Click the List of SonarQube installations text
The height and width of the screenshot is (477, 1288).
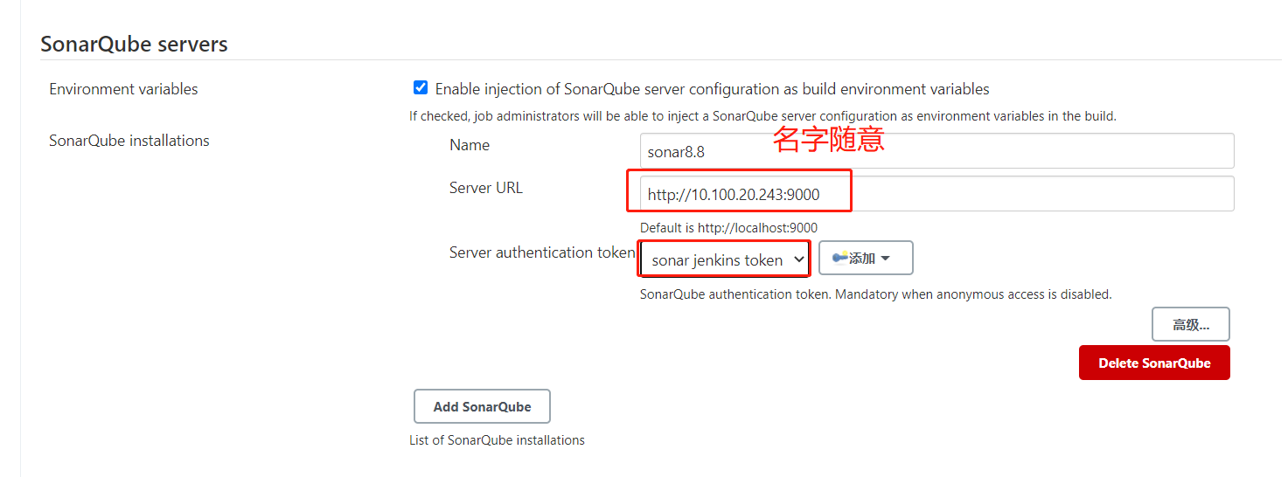(x=497, y=440)
